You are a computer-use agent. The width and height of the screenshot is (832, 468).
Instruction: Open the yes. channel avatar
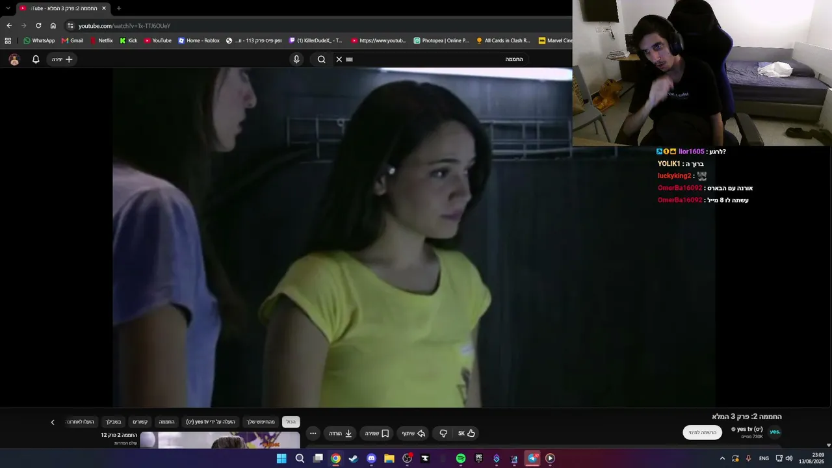[775, 432]
